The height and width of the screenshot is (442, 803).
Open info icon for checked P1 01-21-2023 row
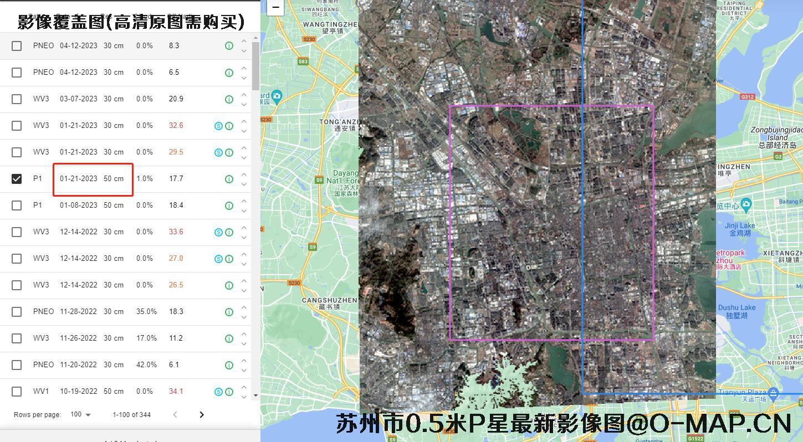[229, 179]
